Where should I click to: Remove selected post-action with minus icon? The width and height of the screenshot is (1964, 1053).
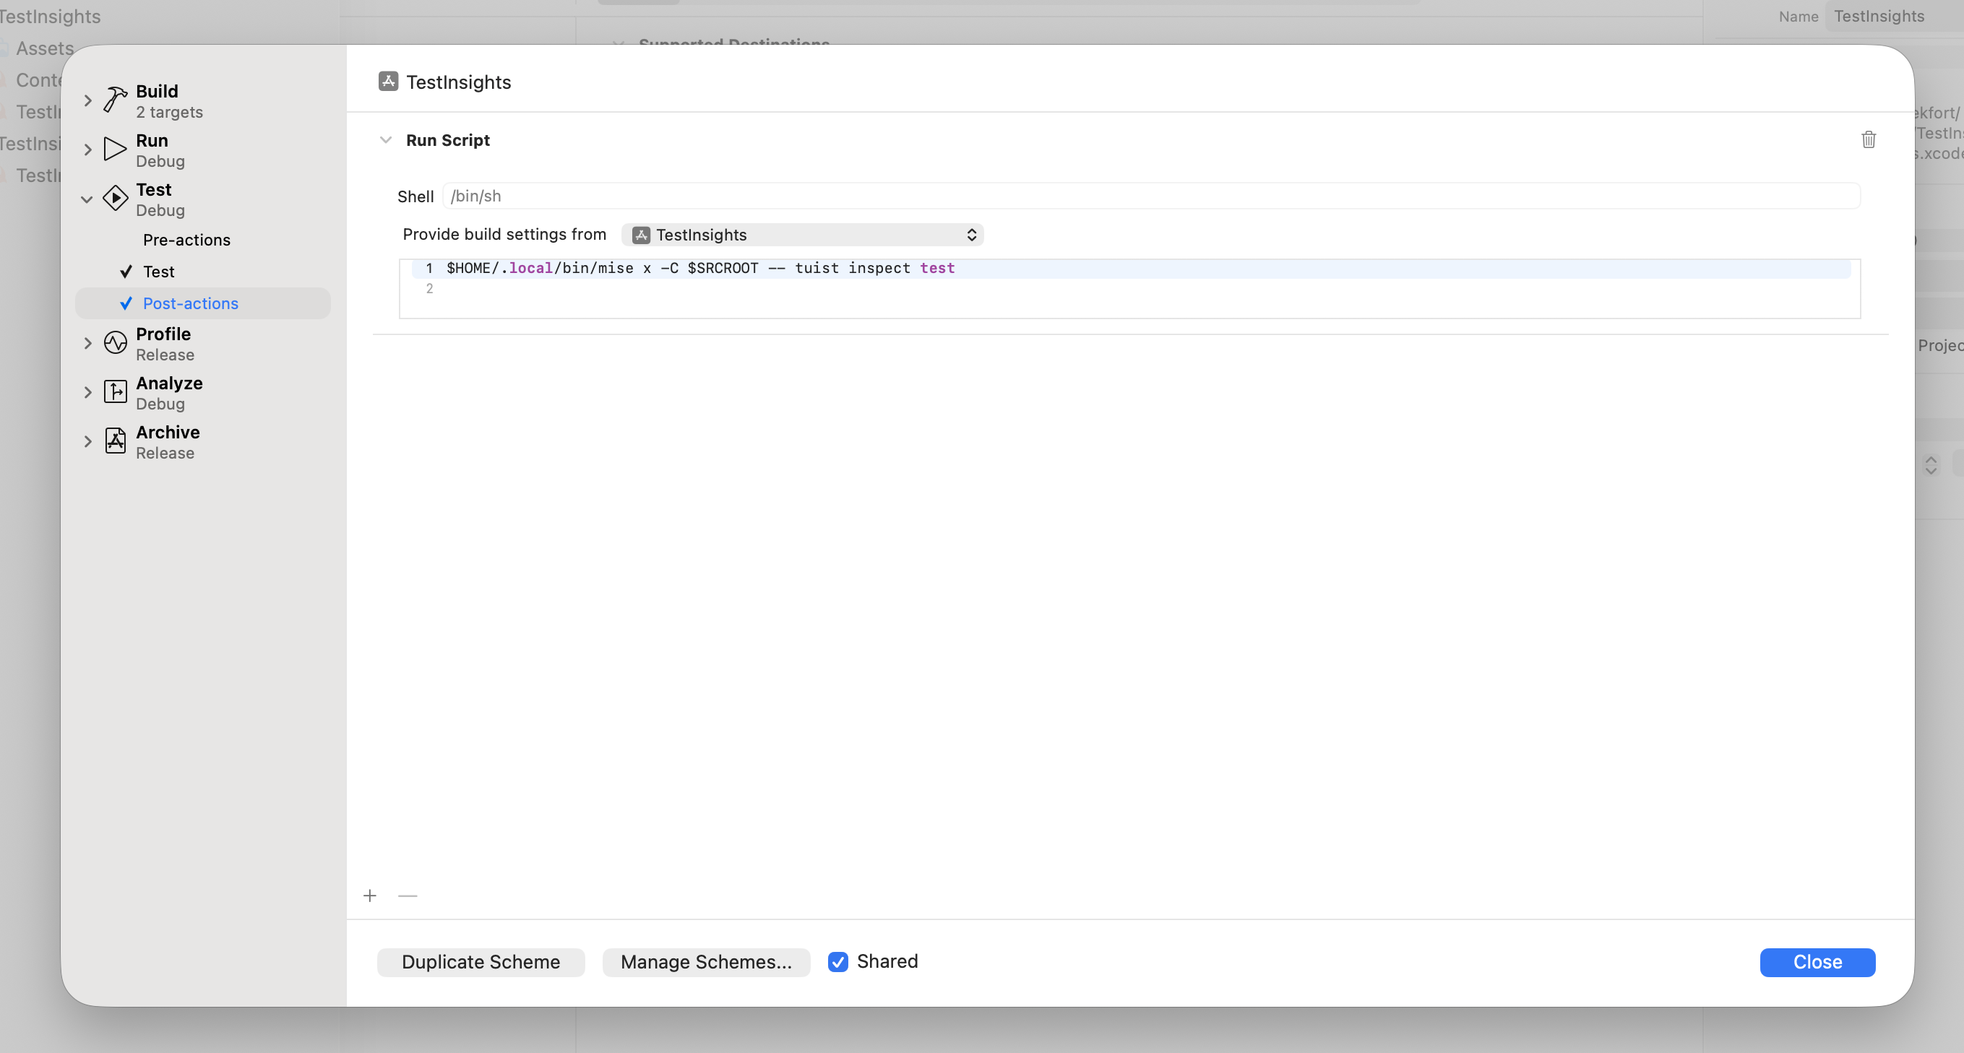tap(408, 896)
